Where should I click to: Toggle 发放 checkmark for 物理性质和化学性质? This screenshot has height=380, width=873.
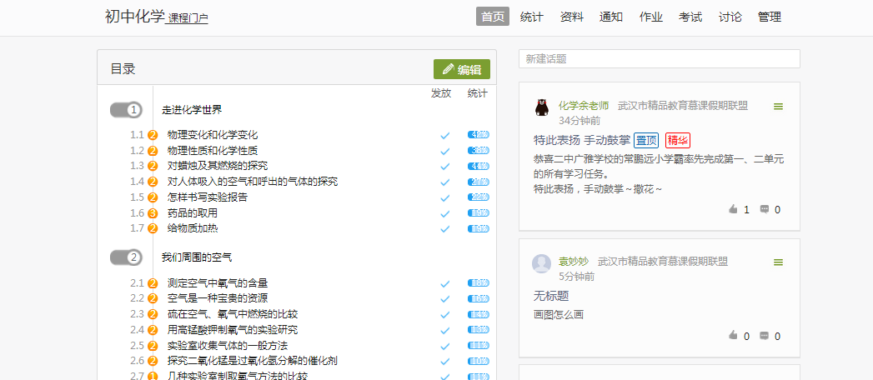point(444,151)
